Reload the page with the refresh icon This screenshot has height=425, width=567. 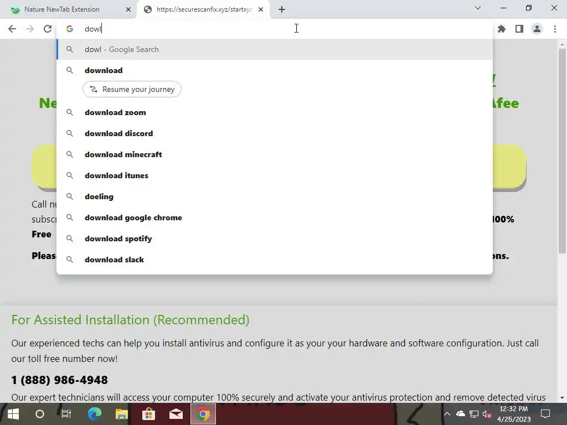[x=48, y=29]
